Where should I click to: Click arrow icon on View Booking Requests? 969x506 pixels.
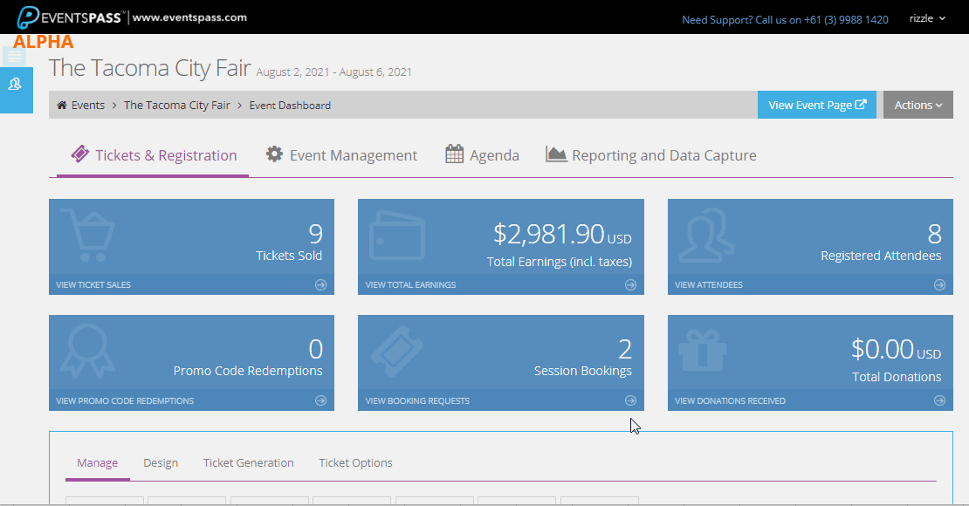(630, 400)
